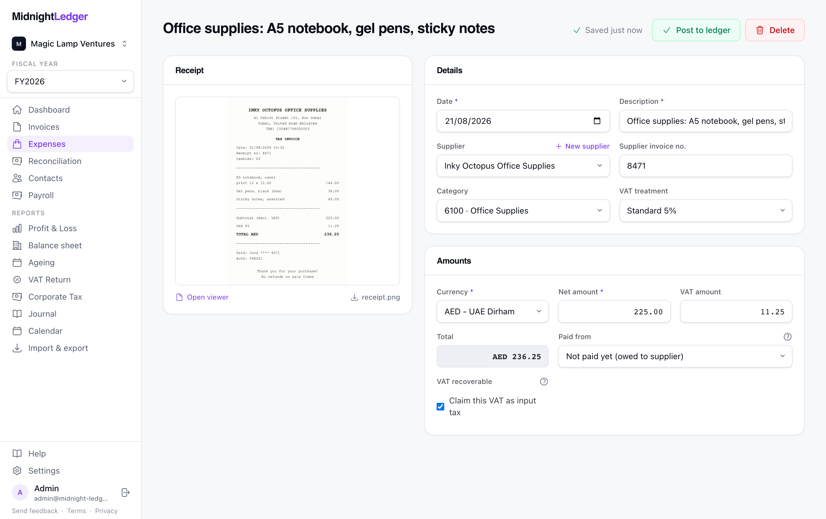Screen dimensions: 826x519
Task: Click the VAT Return percent icon
Action: (17, 280)
